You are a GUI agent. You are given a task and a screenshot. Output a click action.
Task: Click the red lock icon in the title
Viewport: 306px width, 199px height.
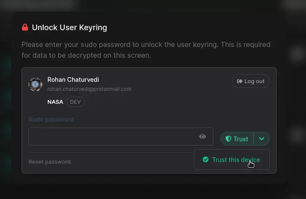pos(25,28)
